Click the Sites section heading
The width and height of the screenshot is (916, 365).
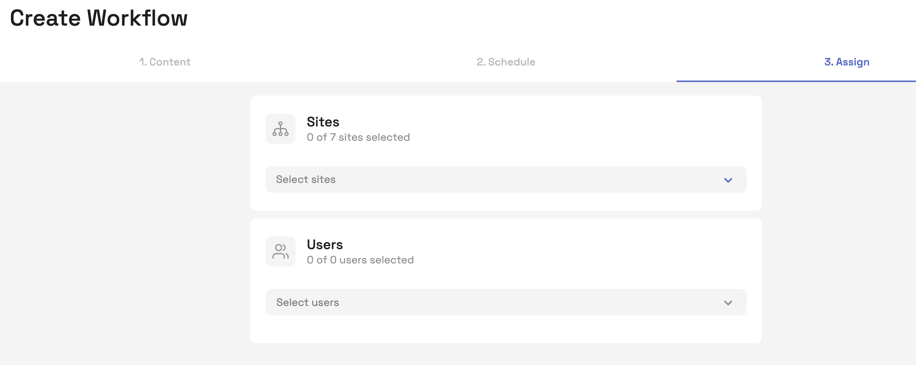pyautogui.click(x=323, y=122)
